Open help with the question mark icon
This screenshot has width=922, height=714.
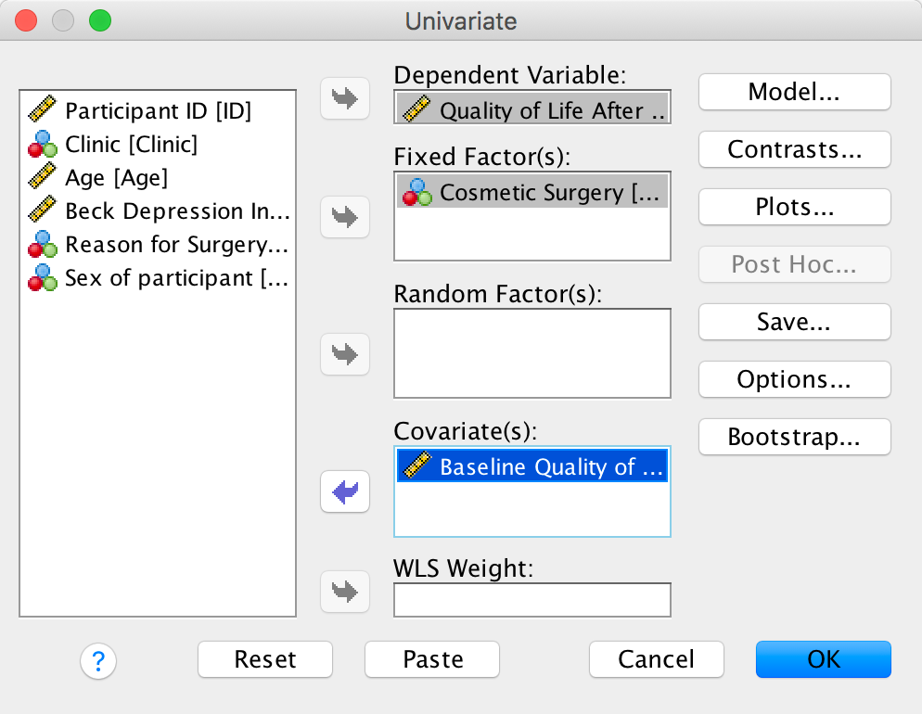pyautogui.click(x=97, y=660)
